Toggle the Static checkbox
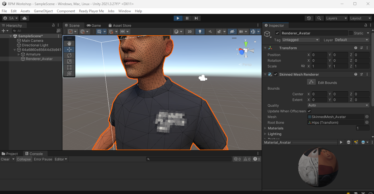 (351, 33)
